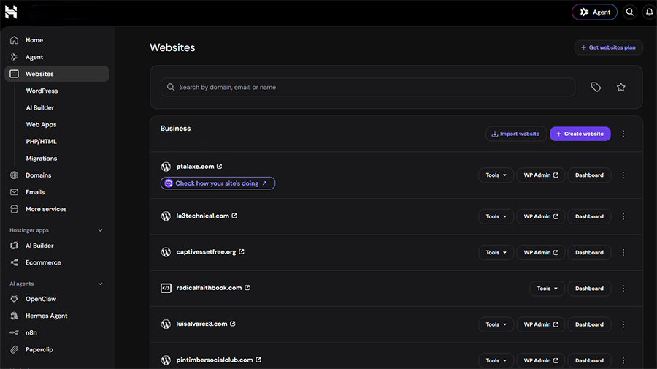This screenshot has height=369, width=657.
Task: Open Tools dropdown for captivessetfree.org
Action: point(496,252)
